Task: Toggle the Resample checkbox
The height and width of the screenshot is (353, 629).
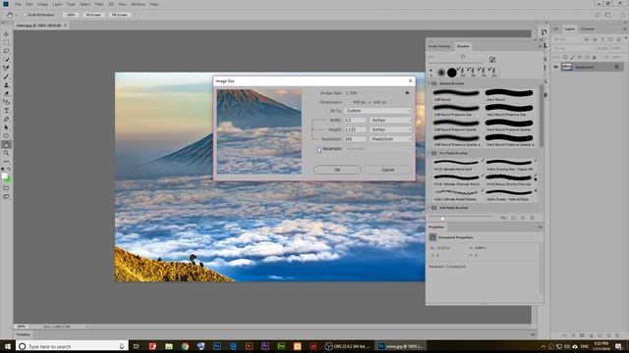Action: point(318,149)
